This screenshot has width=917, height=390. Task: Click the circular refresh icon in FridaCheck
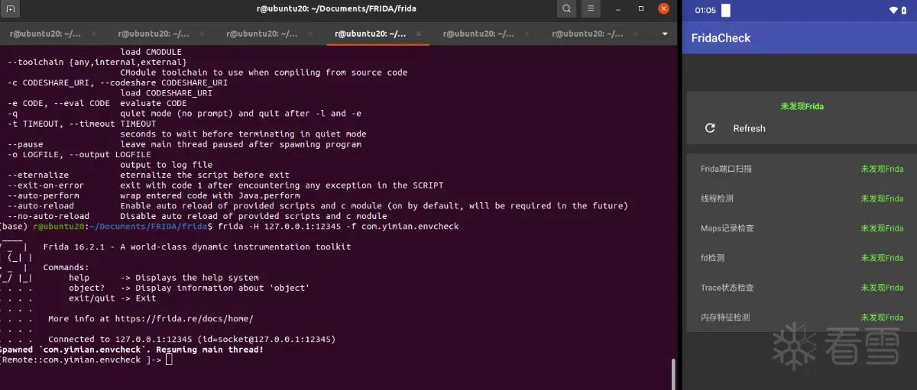(x=710, y=128)
